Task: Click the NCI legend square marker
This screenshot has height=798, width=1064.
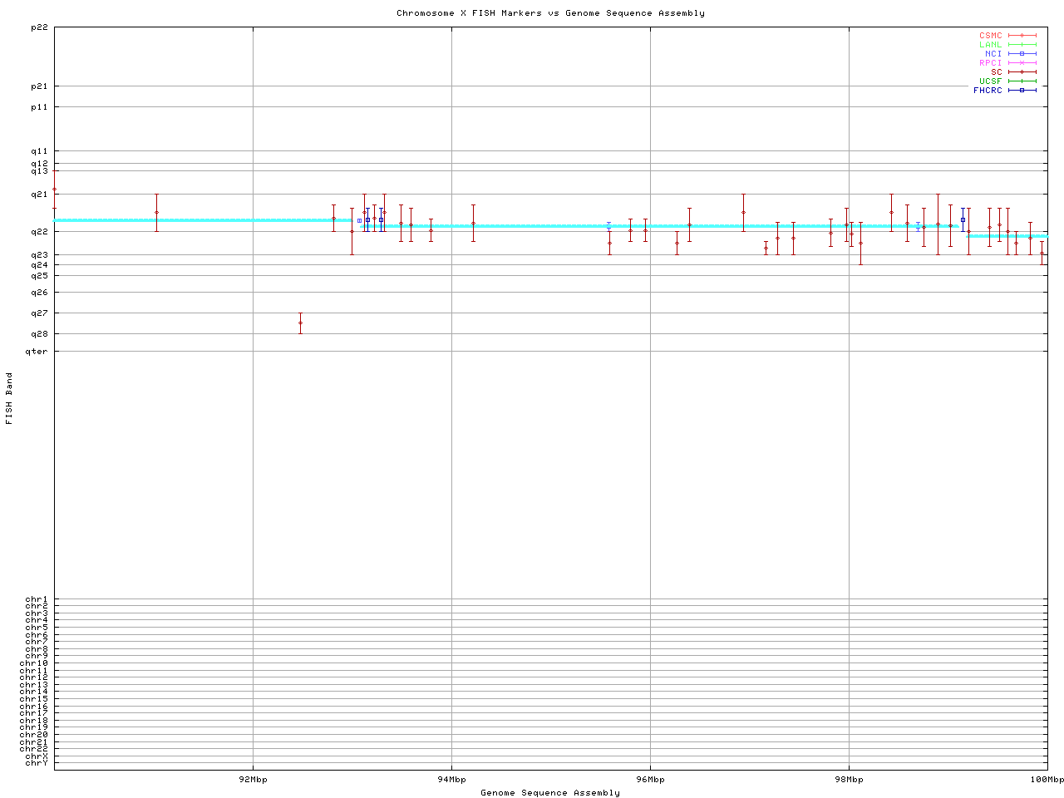Action: (x=1022, y=54)
